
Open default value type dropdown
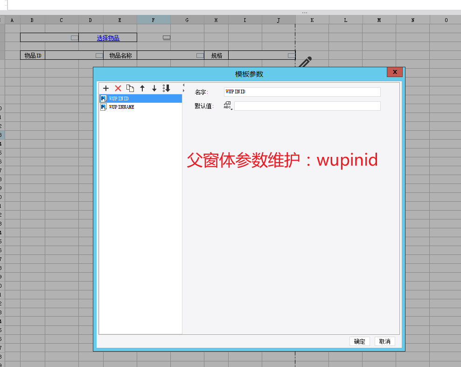pyautogui.click(x=228, y=106)
